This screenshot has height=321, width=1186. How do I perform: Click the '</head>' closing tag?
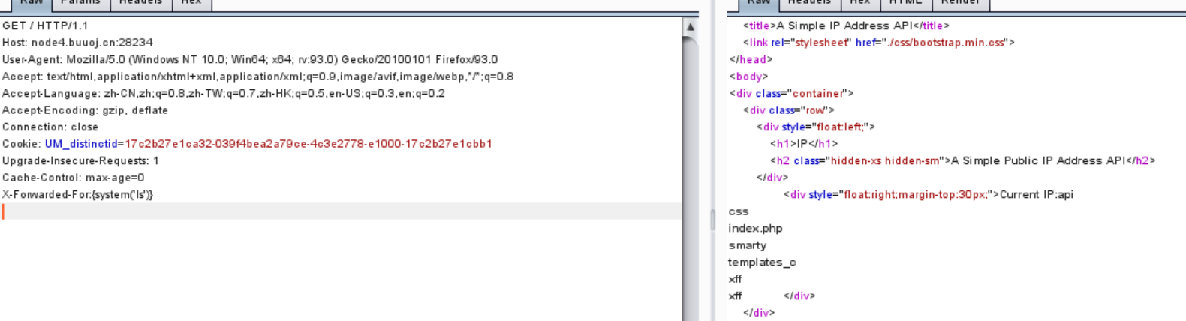[751, 59]
